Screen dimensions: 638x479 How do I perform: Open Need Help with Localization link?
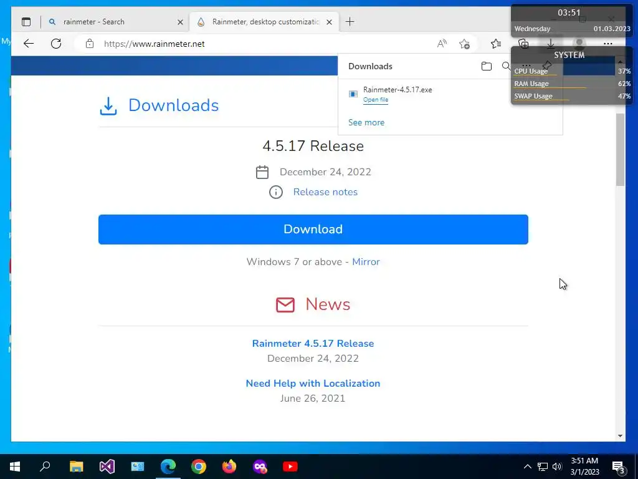point(313,384)
